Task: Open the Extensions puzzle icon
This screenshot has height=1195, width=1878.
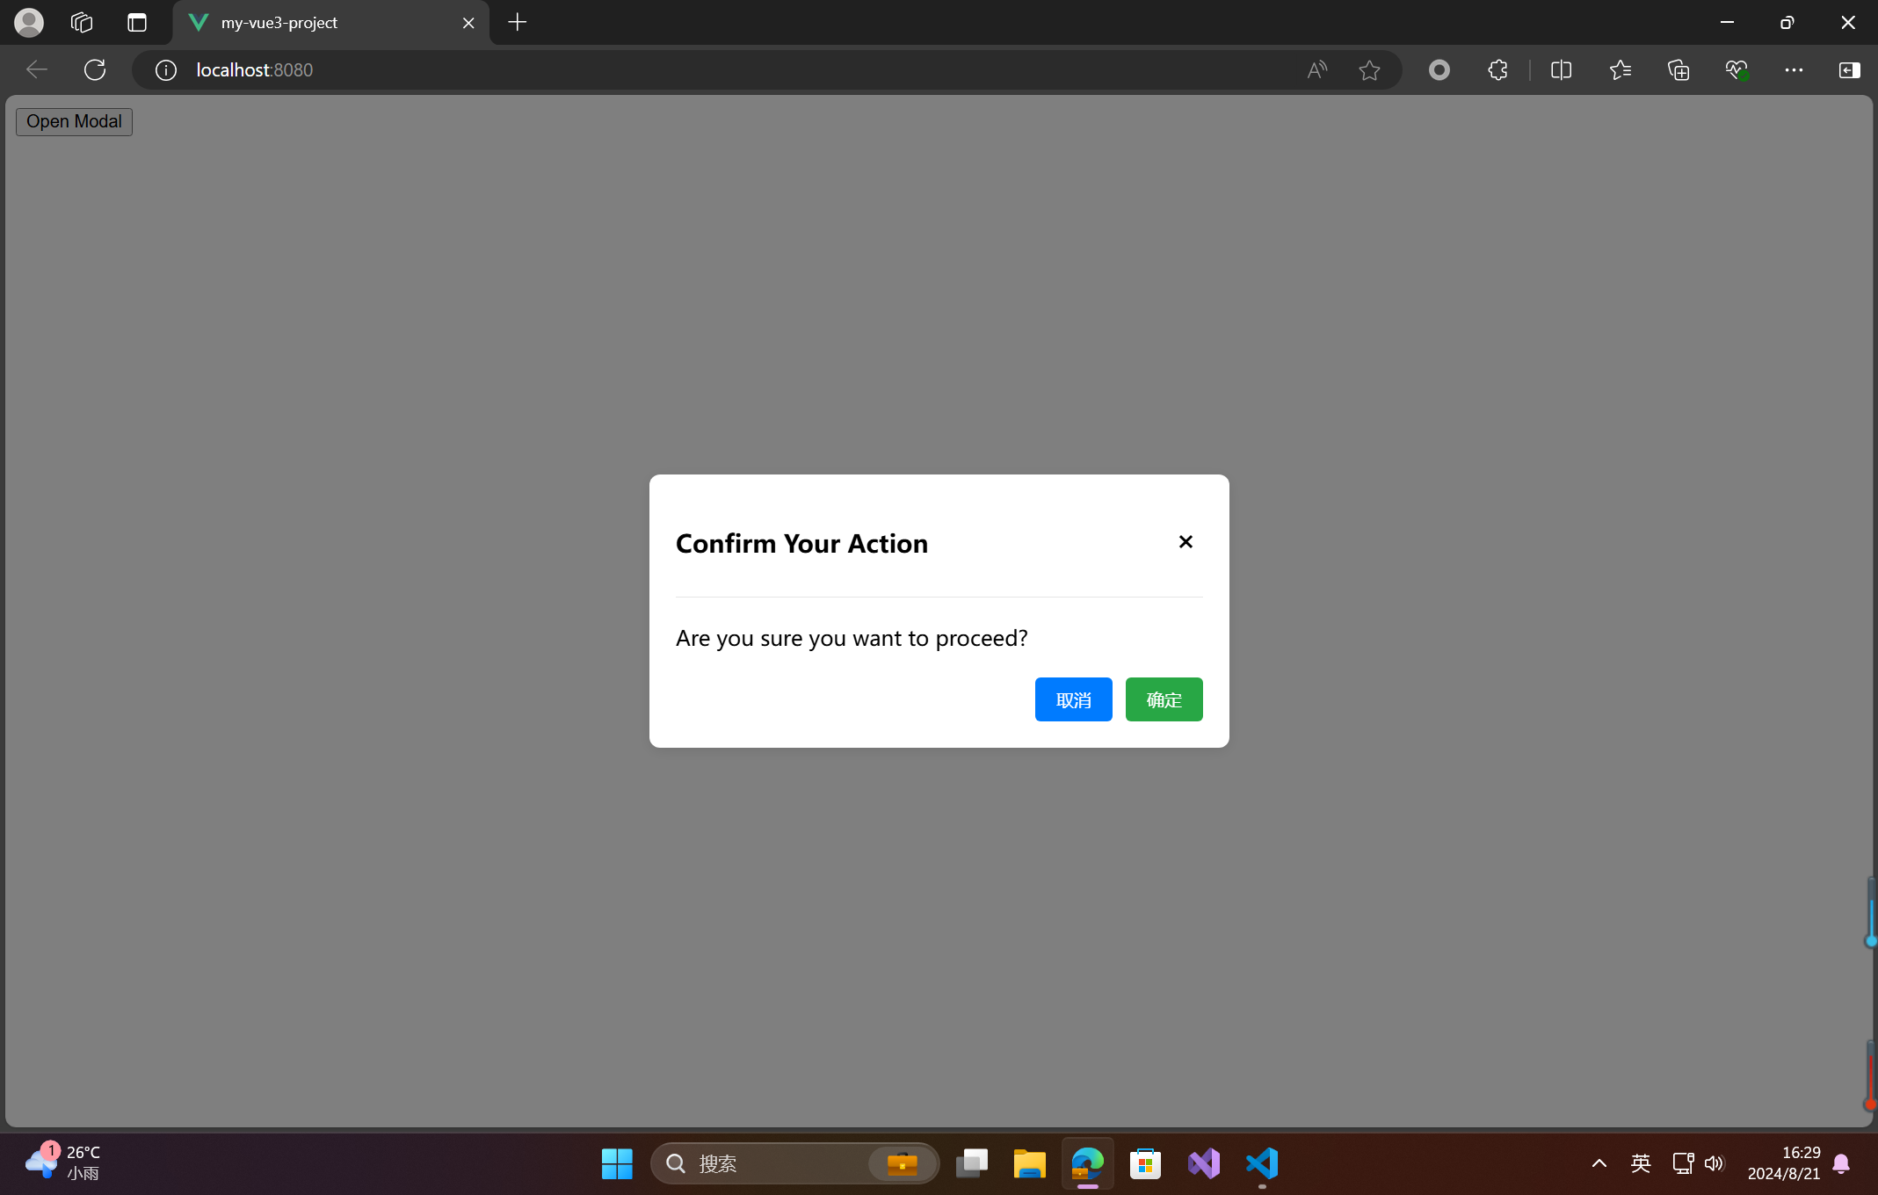Action: pos(1497,69)
